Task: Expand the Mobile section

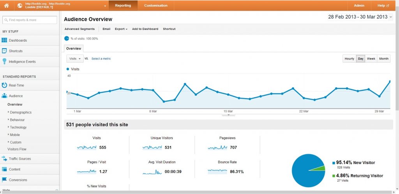Action: click(x=14, y=135)
